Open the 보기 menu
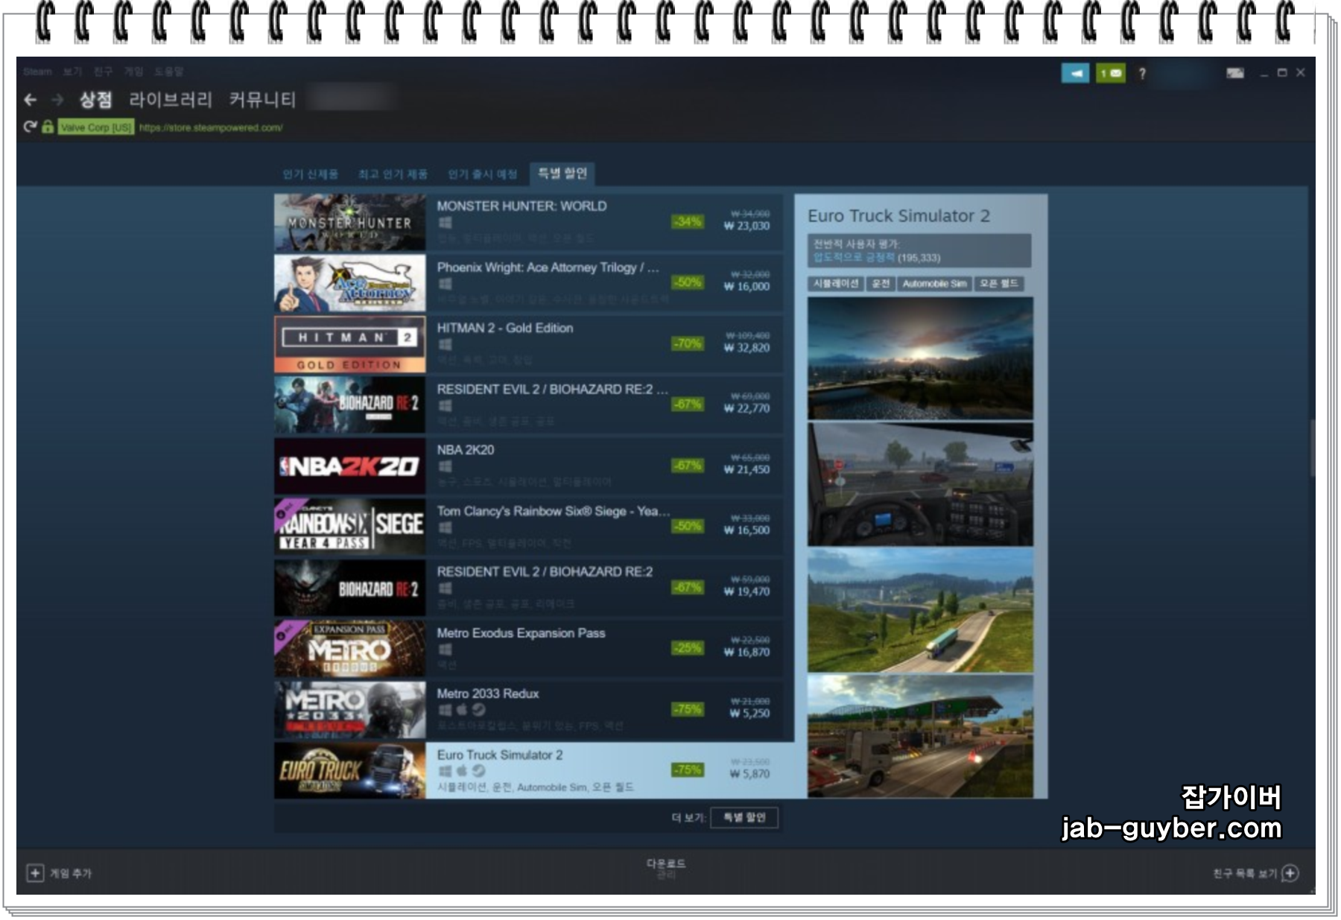Image resolution: width=1341 pixels, height=920 pixels. click(x=72, y=72)
